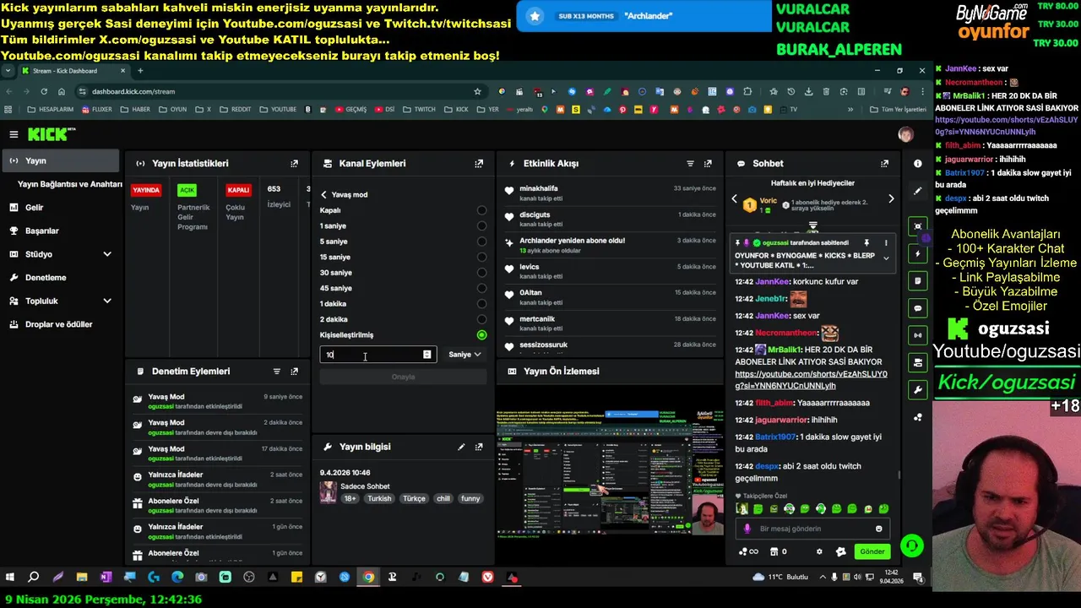1081x608 pixels.
Task: Filter the Etkinlik Akışı feed
Action: pos(690,164)
